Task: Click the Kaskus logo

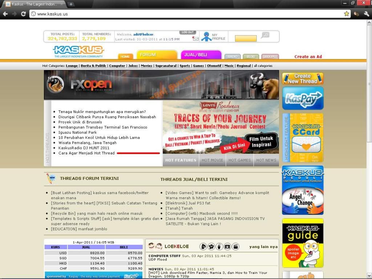Action: pyautogui.click(x=78, y=52)
